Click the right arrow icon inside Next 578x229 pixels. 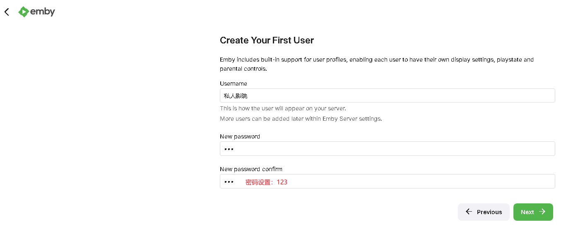point(542,212)
